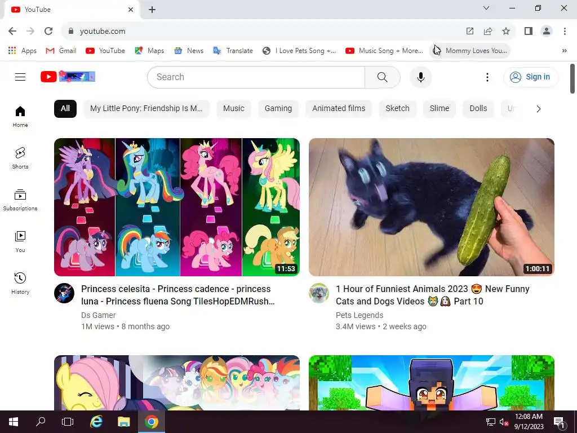Open History from the sidebar
This screenshot has width=577, height=433.
(20, 283)
